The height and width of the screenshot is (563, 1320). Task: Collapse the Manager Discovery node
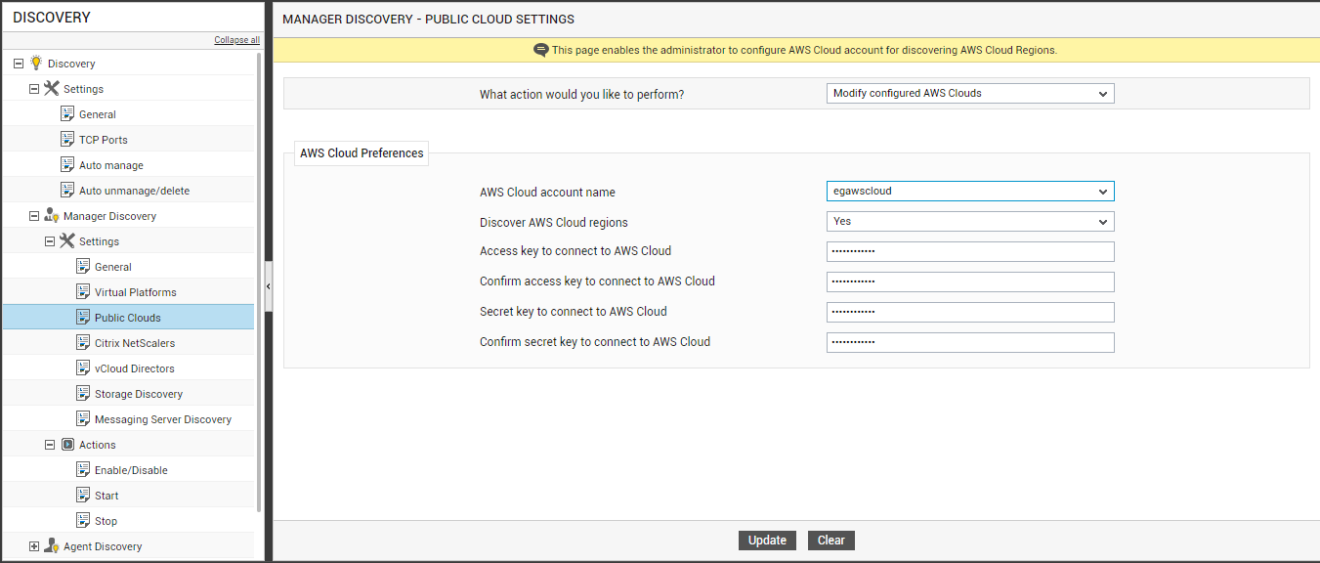(34, 215)
